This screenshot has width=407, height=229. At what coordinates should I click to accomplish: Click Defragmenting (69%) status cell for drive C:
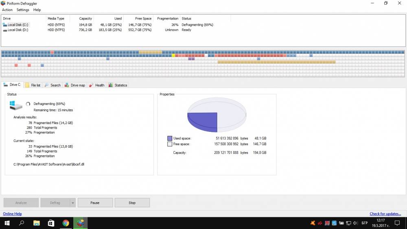pos(197,25)
